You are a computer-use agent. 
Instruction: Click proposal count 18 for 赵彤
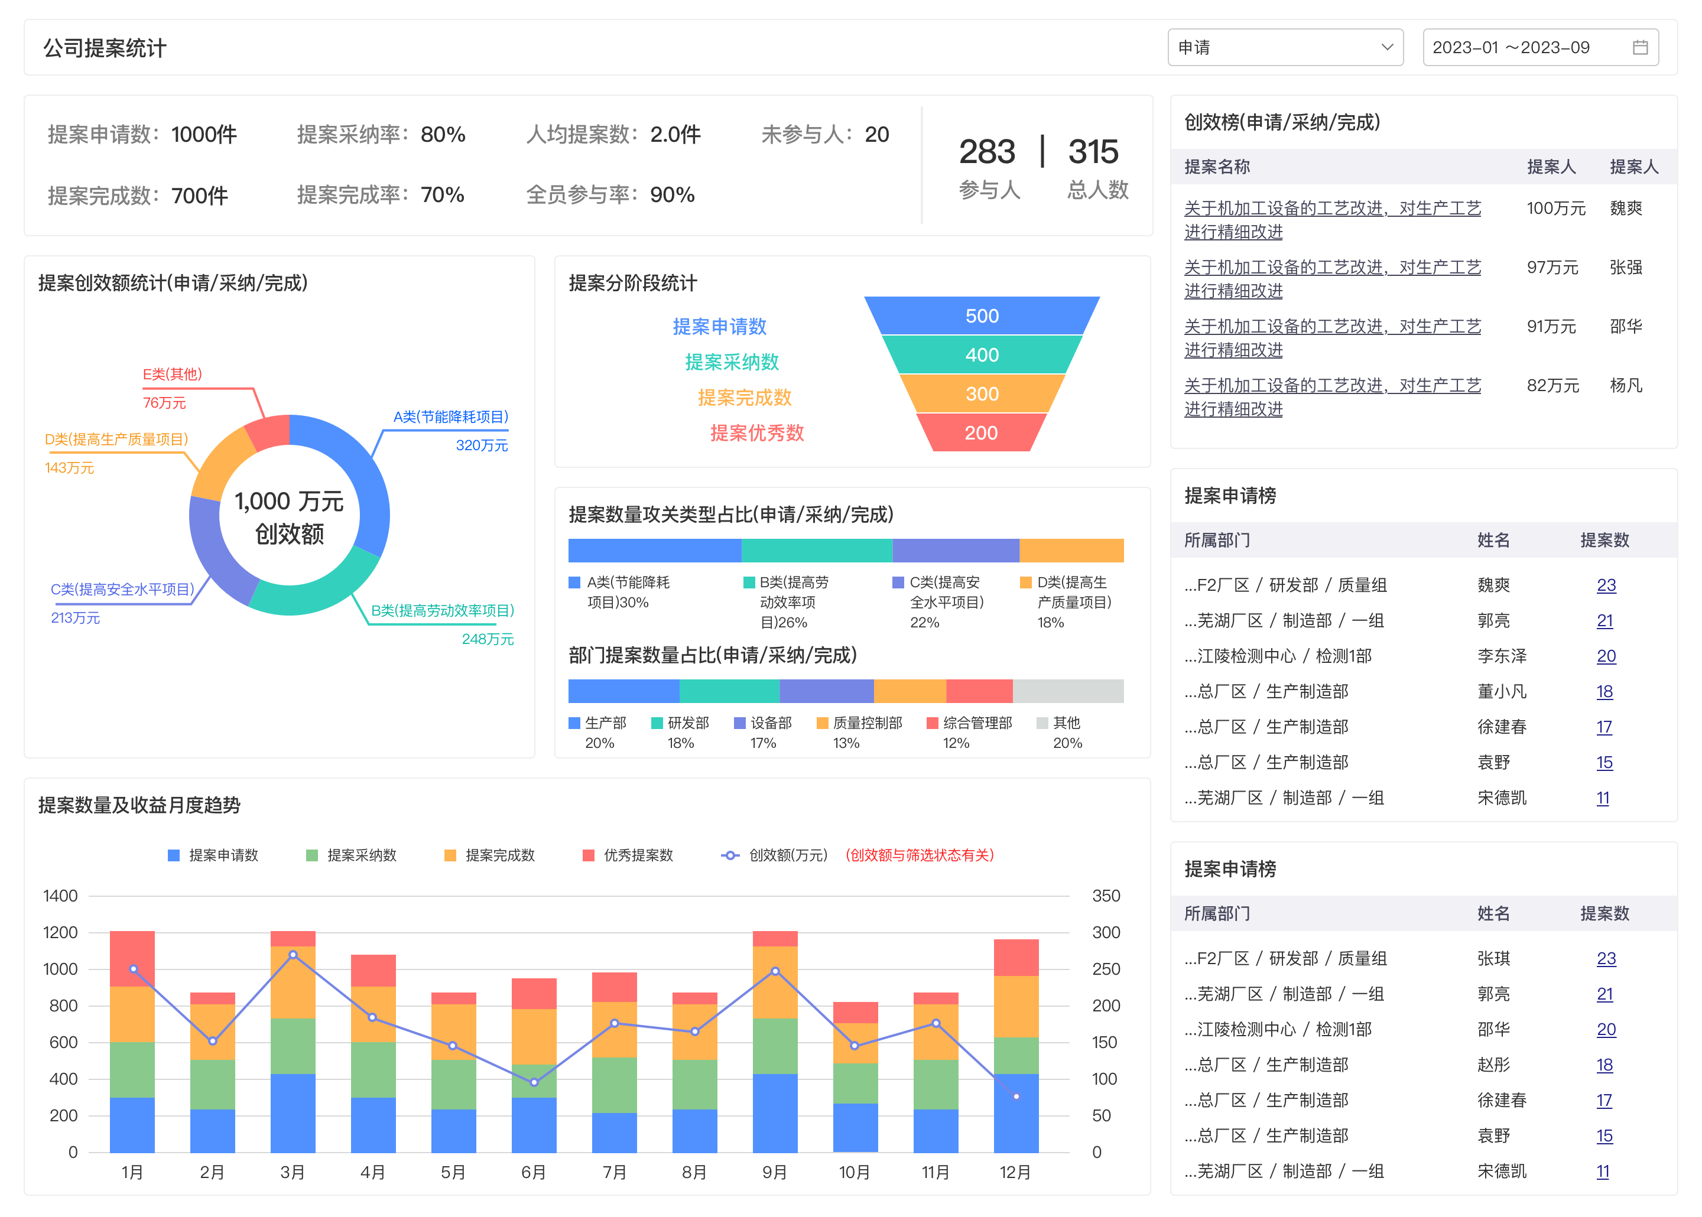[1604, 1065]
